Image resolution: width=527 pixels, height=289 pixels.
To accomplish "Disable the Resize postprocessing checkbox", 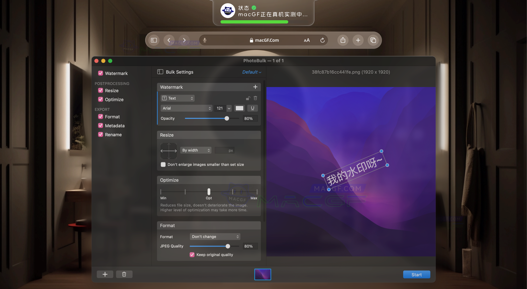I will [x=100, y=90].
